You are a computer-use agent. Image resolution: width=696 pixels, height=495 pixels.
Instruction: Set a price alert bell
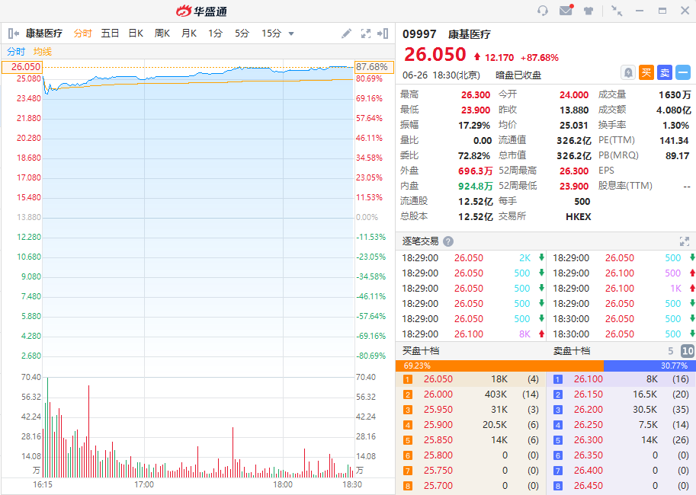[x=628, y=72]
